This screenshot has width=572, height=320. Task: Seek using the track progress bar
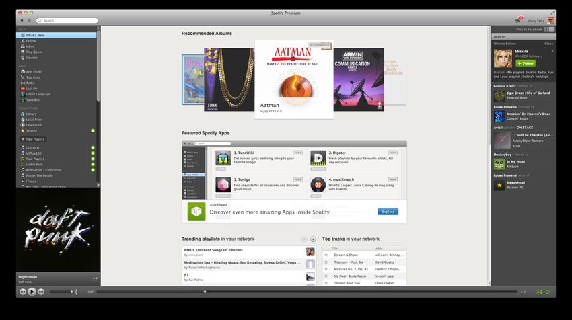coord(307,292)
